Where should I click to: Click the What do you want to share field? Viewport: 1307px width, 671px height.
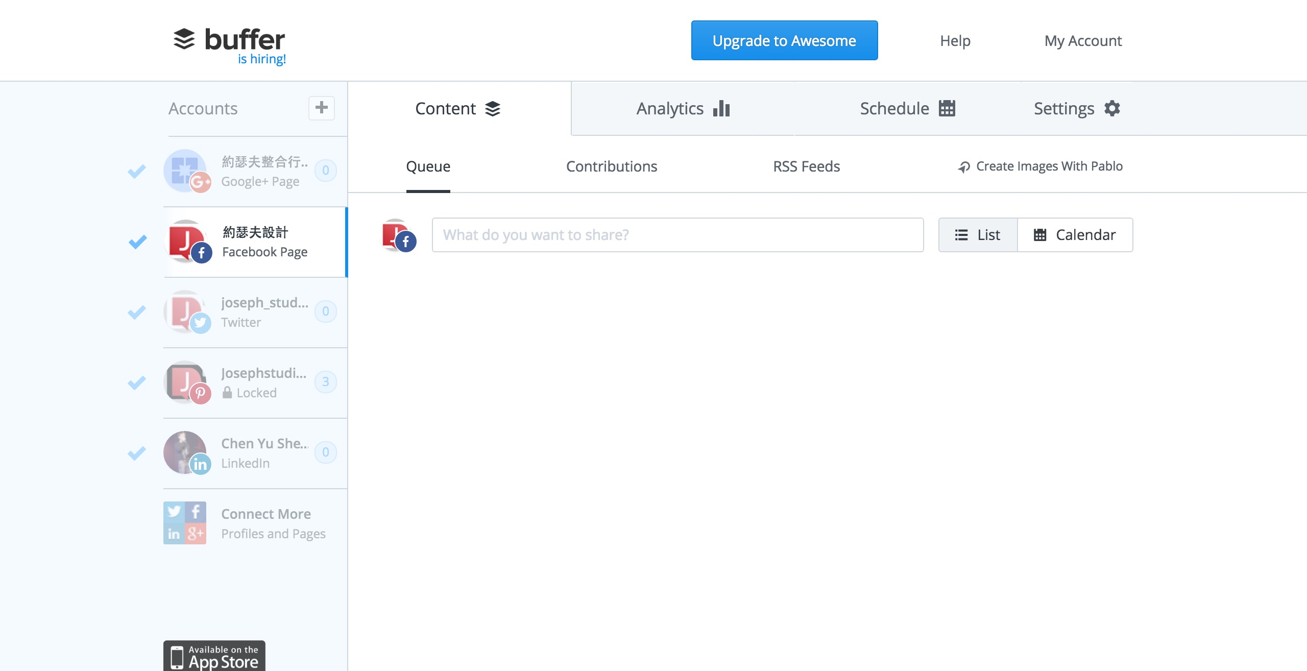[x=677, y=235]
